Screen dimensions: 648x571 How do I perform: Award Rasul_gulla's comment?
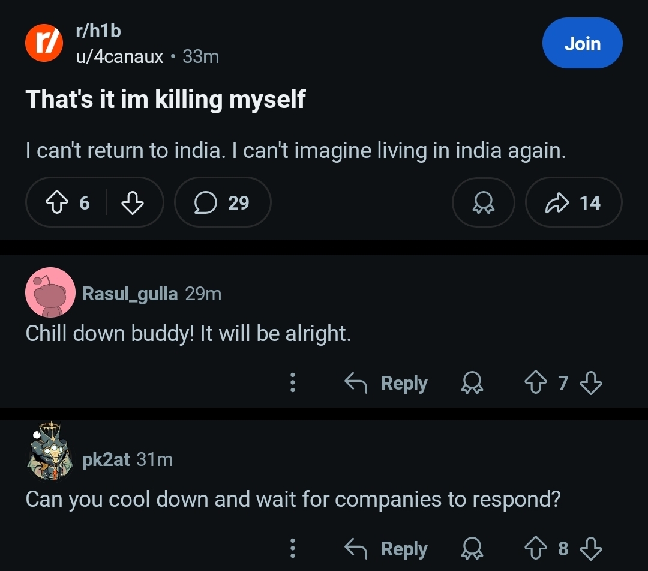pyautogui.click(x=472, y=382)
